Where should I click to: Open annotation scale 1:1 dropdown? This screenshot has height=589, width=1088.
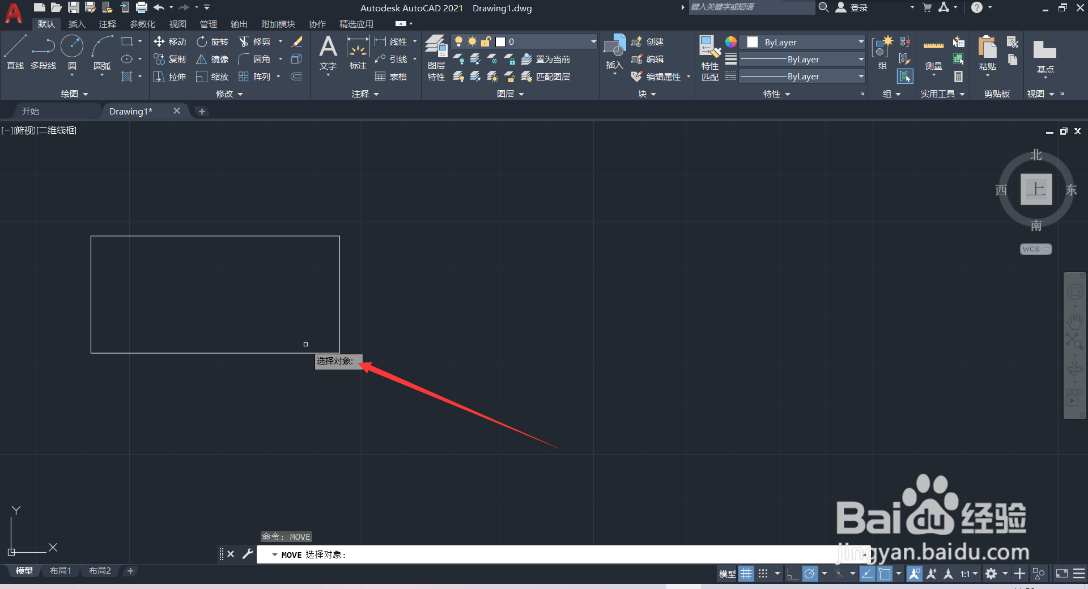pos(970,574)
